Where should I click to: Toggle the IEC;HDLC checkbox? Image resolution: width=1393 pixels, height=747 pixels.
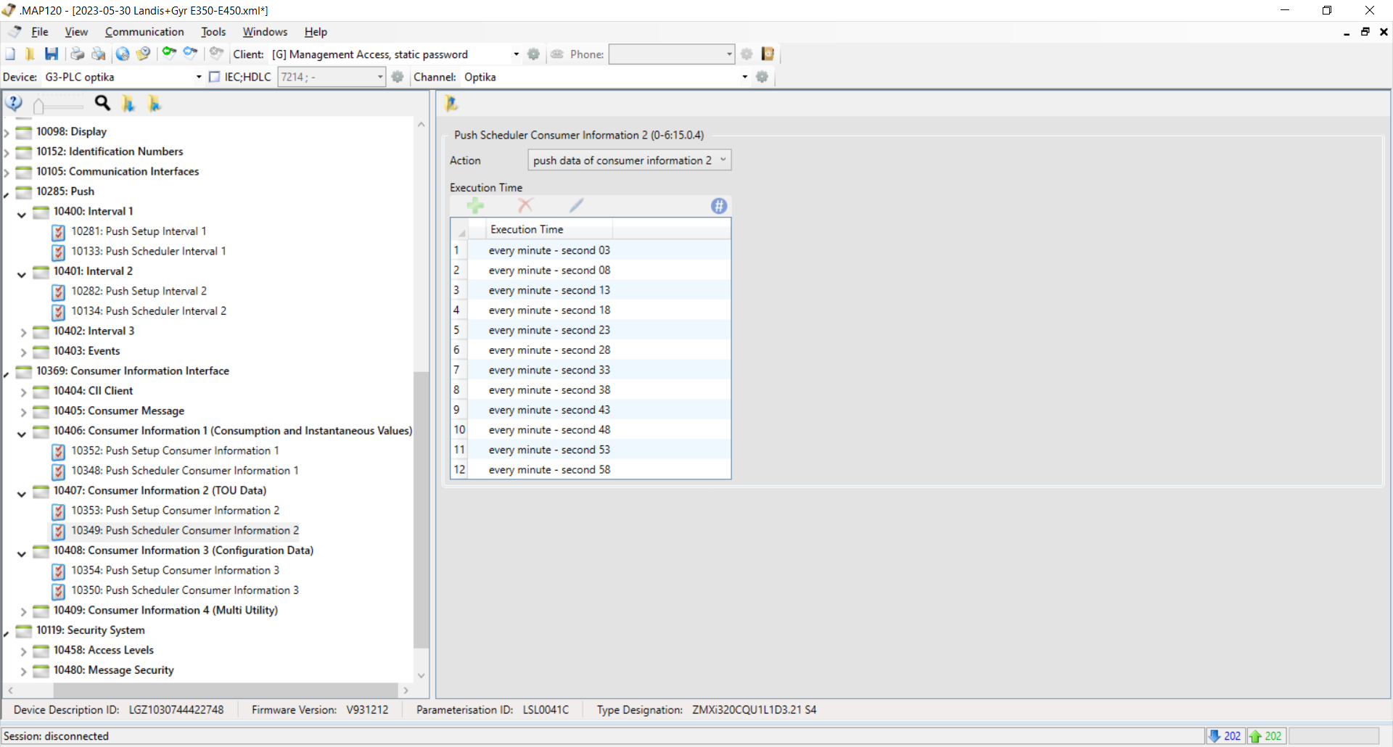(x=214, y=77)
